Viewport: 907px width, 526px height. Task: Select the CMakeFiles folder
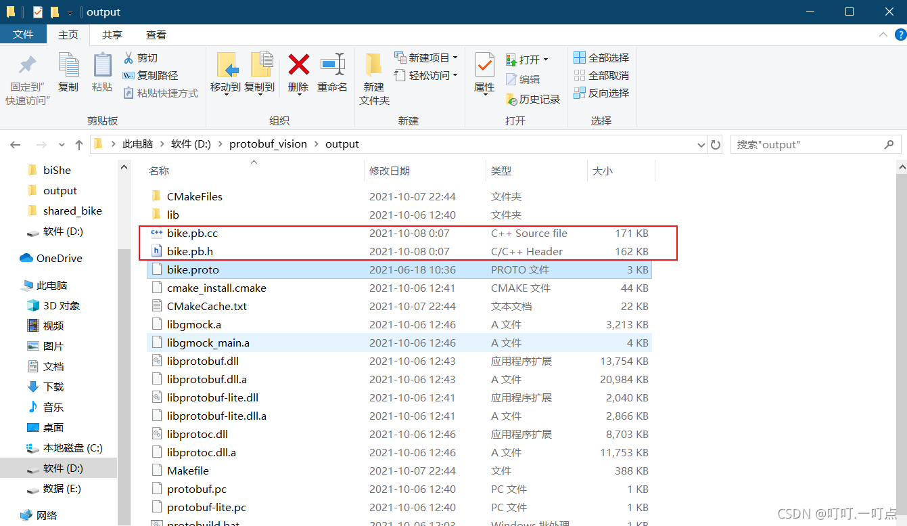(x=399, y=196)
